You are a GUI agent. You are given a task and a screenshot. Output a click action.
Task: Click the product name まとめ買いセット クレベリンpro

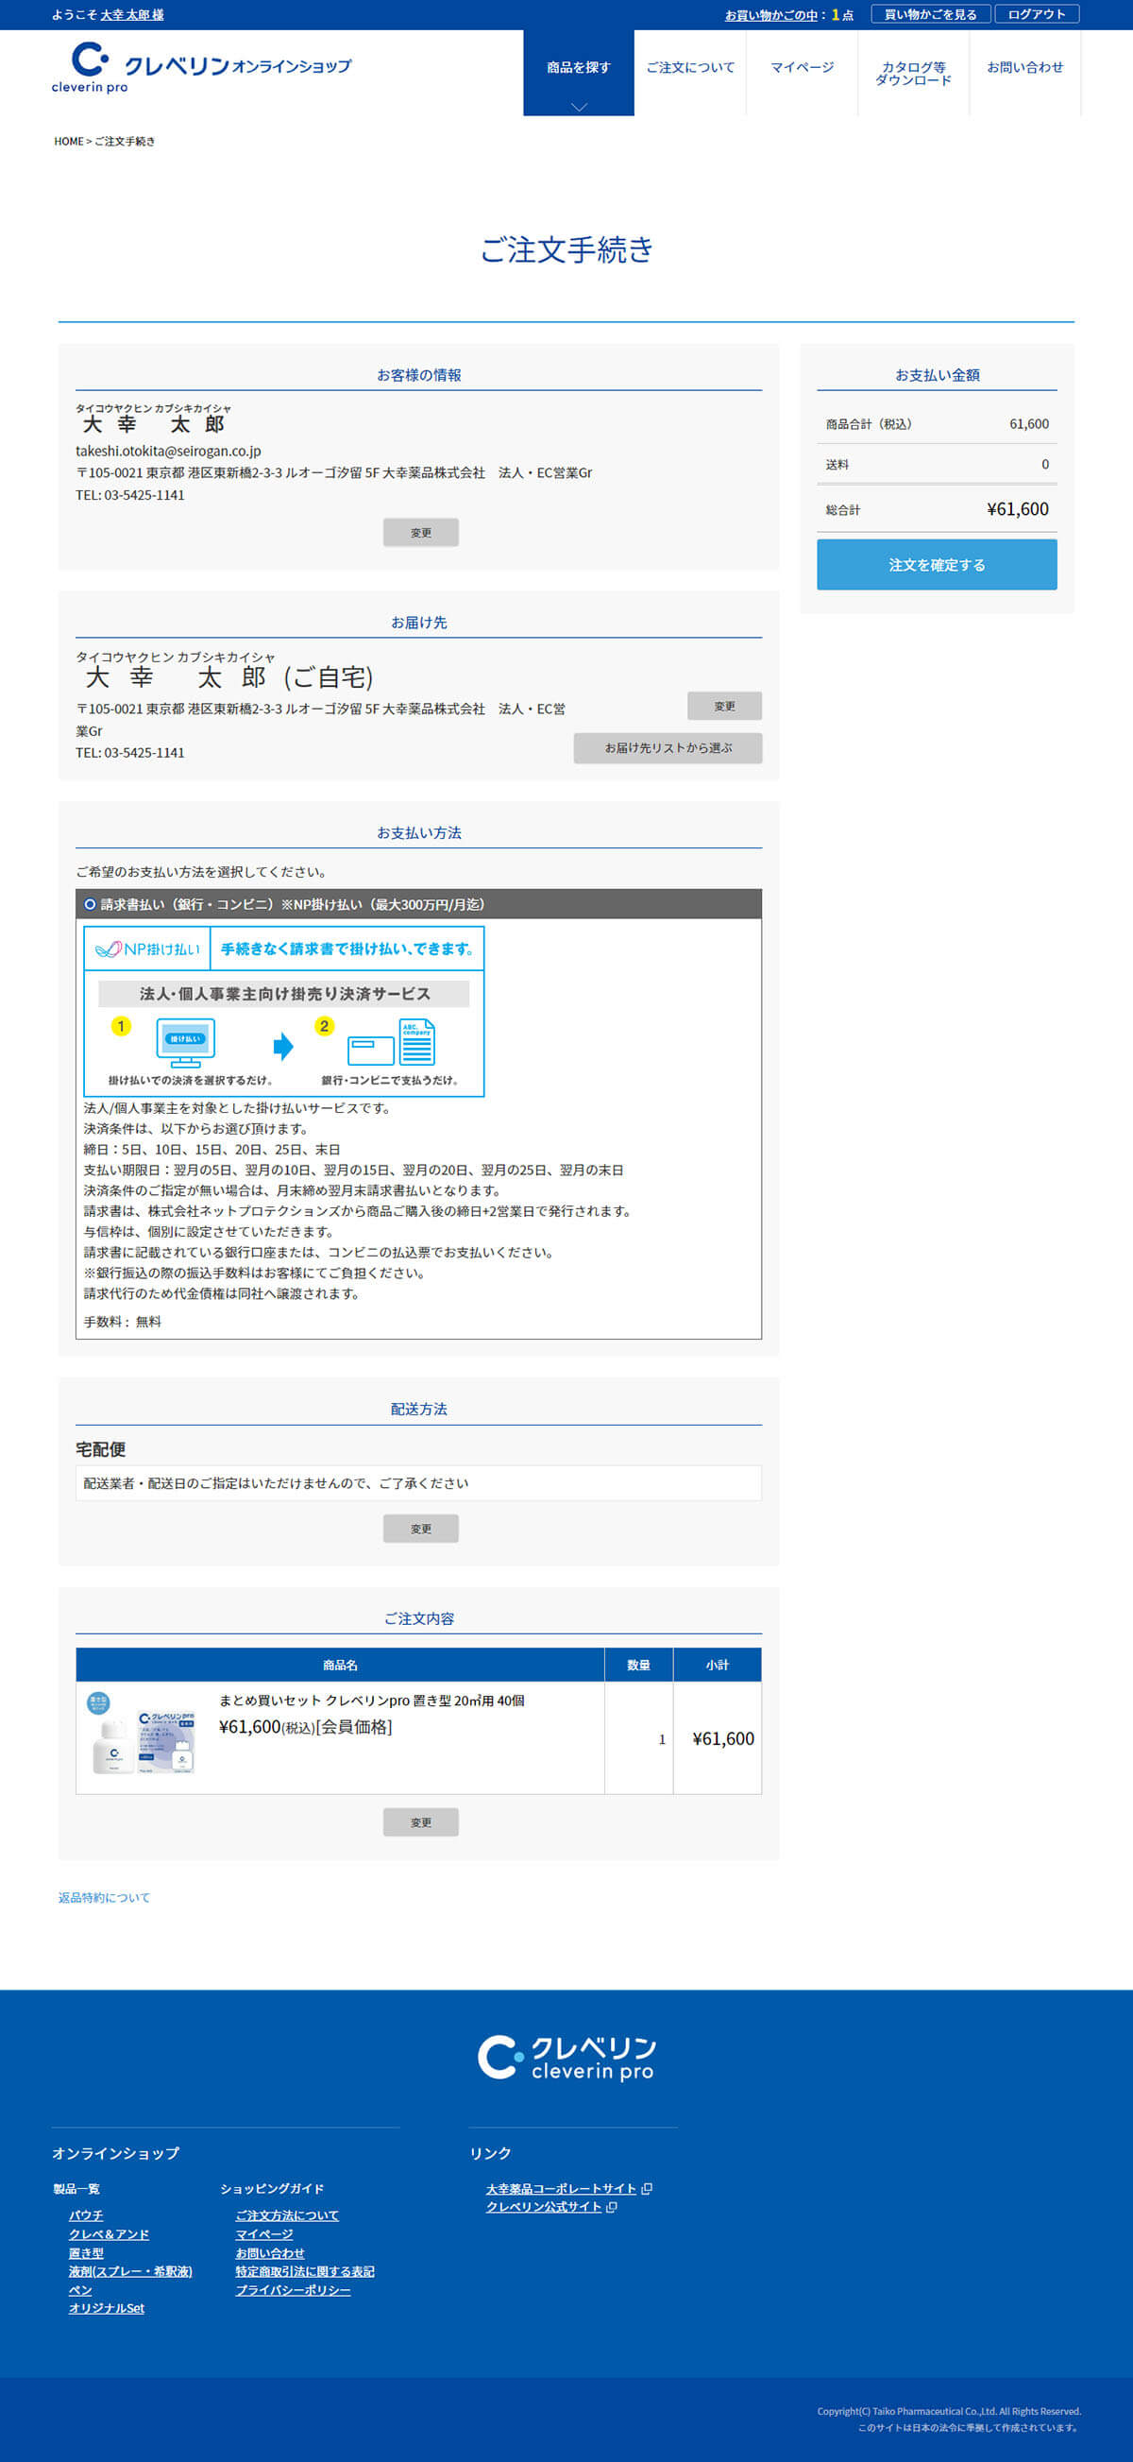[372, 1701]
